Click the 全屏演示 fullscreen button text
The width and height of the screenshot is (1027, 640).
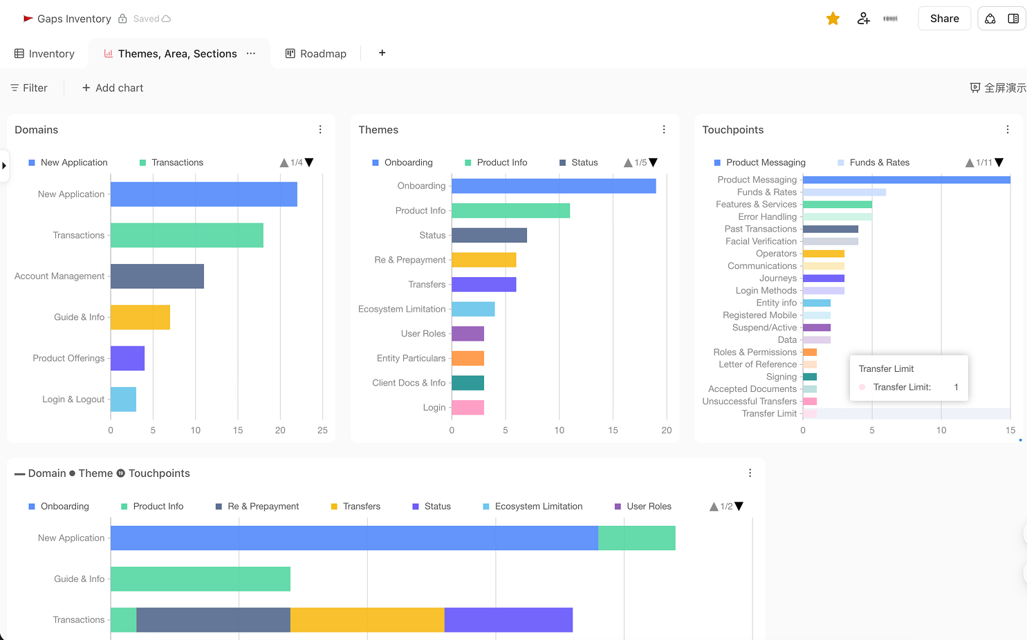(x=1005, y=88)
